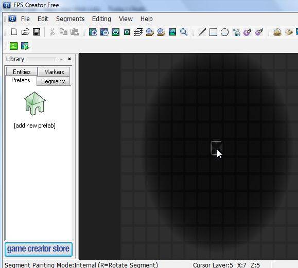This screenshot has height=268, width=298.
Task: Create a new level with New icon
Action: coord(14,32)
